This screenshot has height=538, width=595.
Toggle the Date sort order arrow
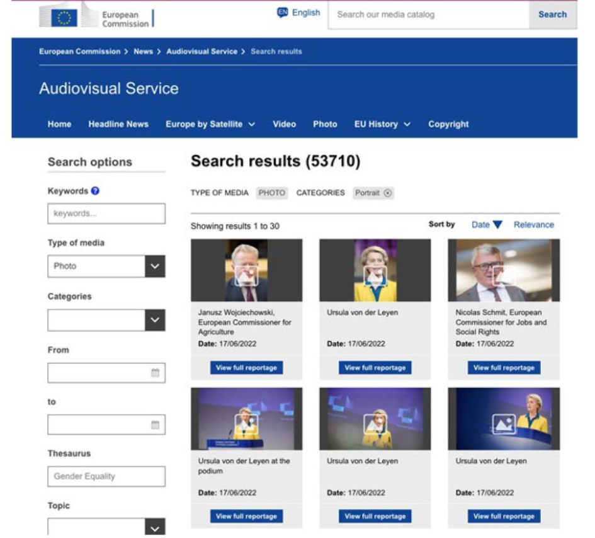point(497,225)
